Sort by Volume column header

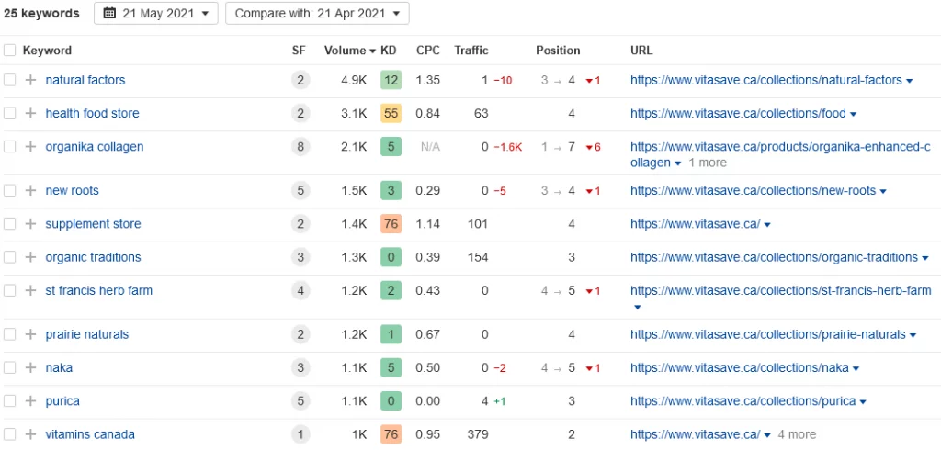point(350,51)
